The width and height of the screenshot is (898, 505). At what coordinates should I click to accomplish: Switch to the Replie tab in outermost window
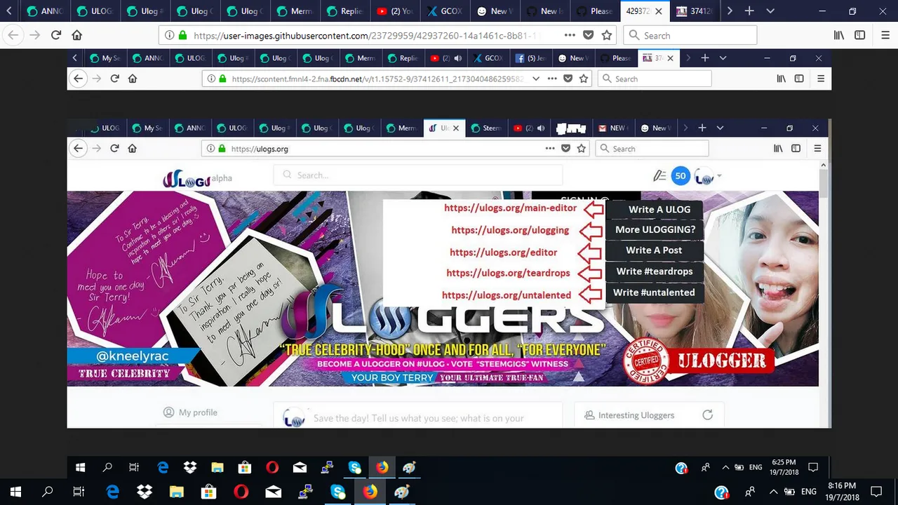[344, 11]
